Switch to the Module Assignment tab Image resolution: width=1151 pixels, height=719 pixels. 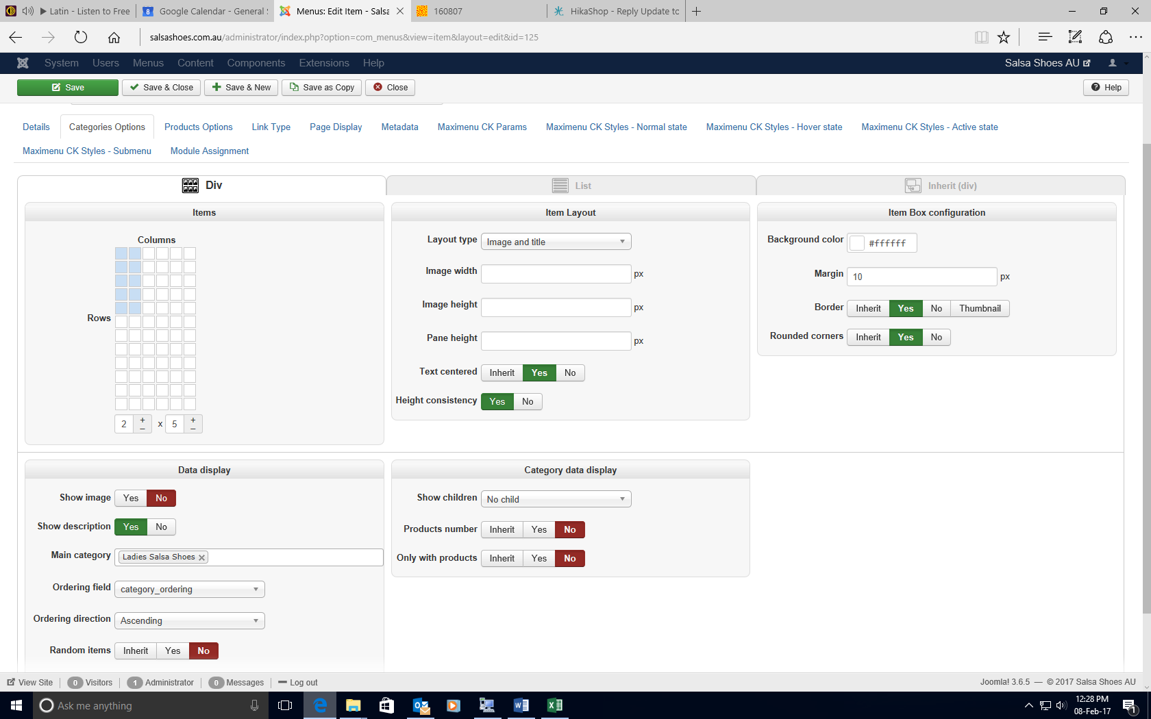[x=210, y=151]
